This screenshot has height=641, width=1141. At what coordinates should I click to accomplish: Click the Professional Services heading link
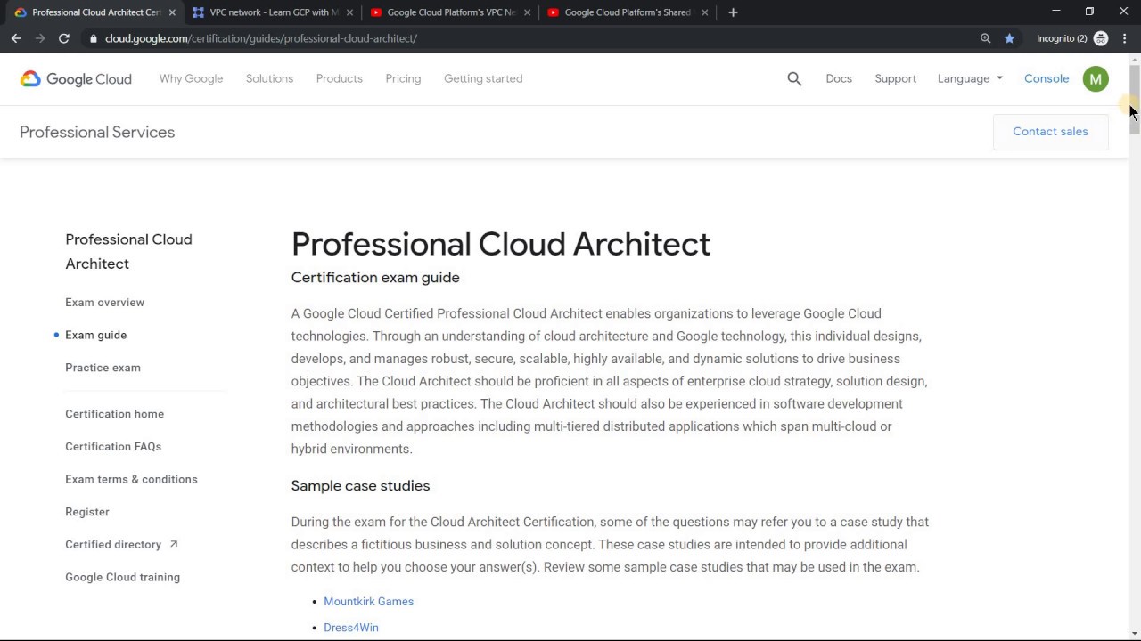97,132
